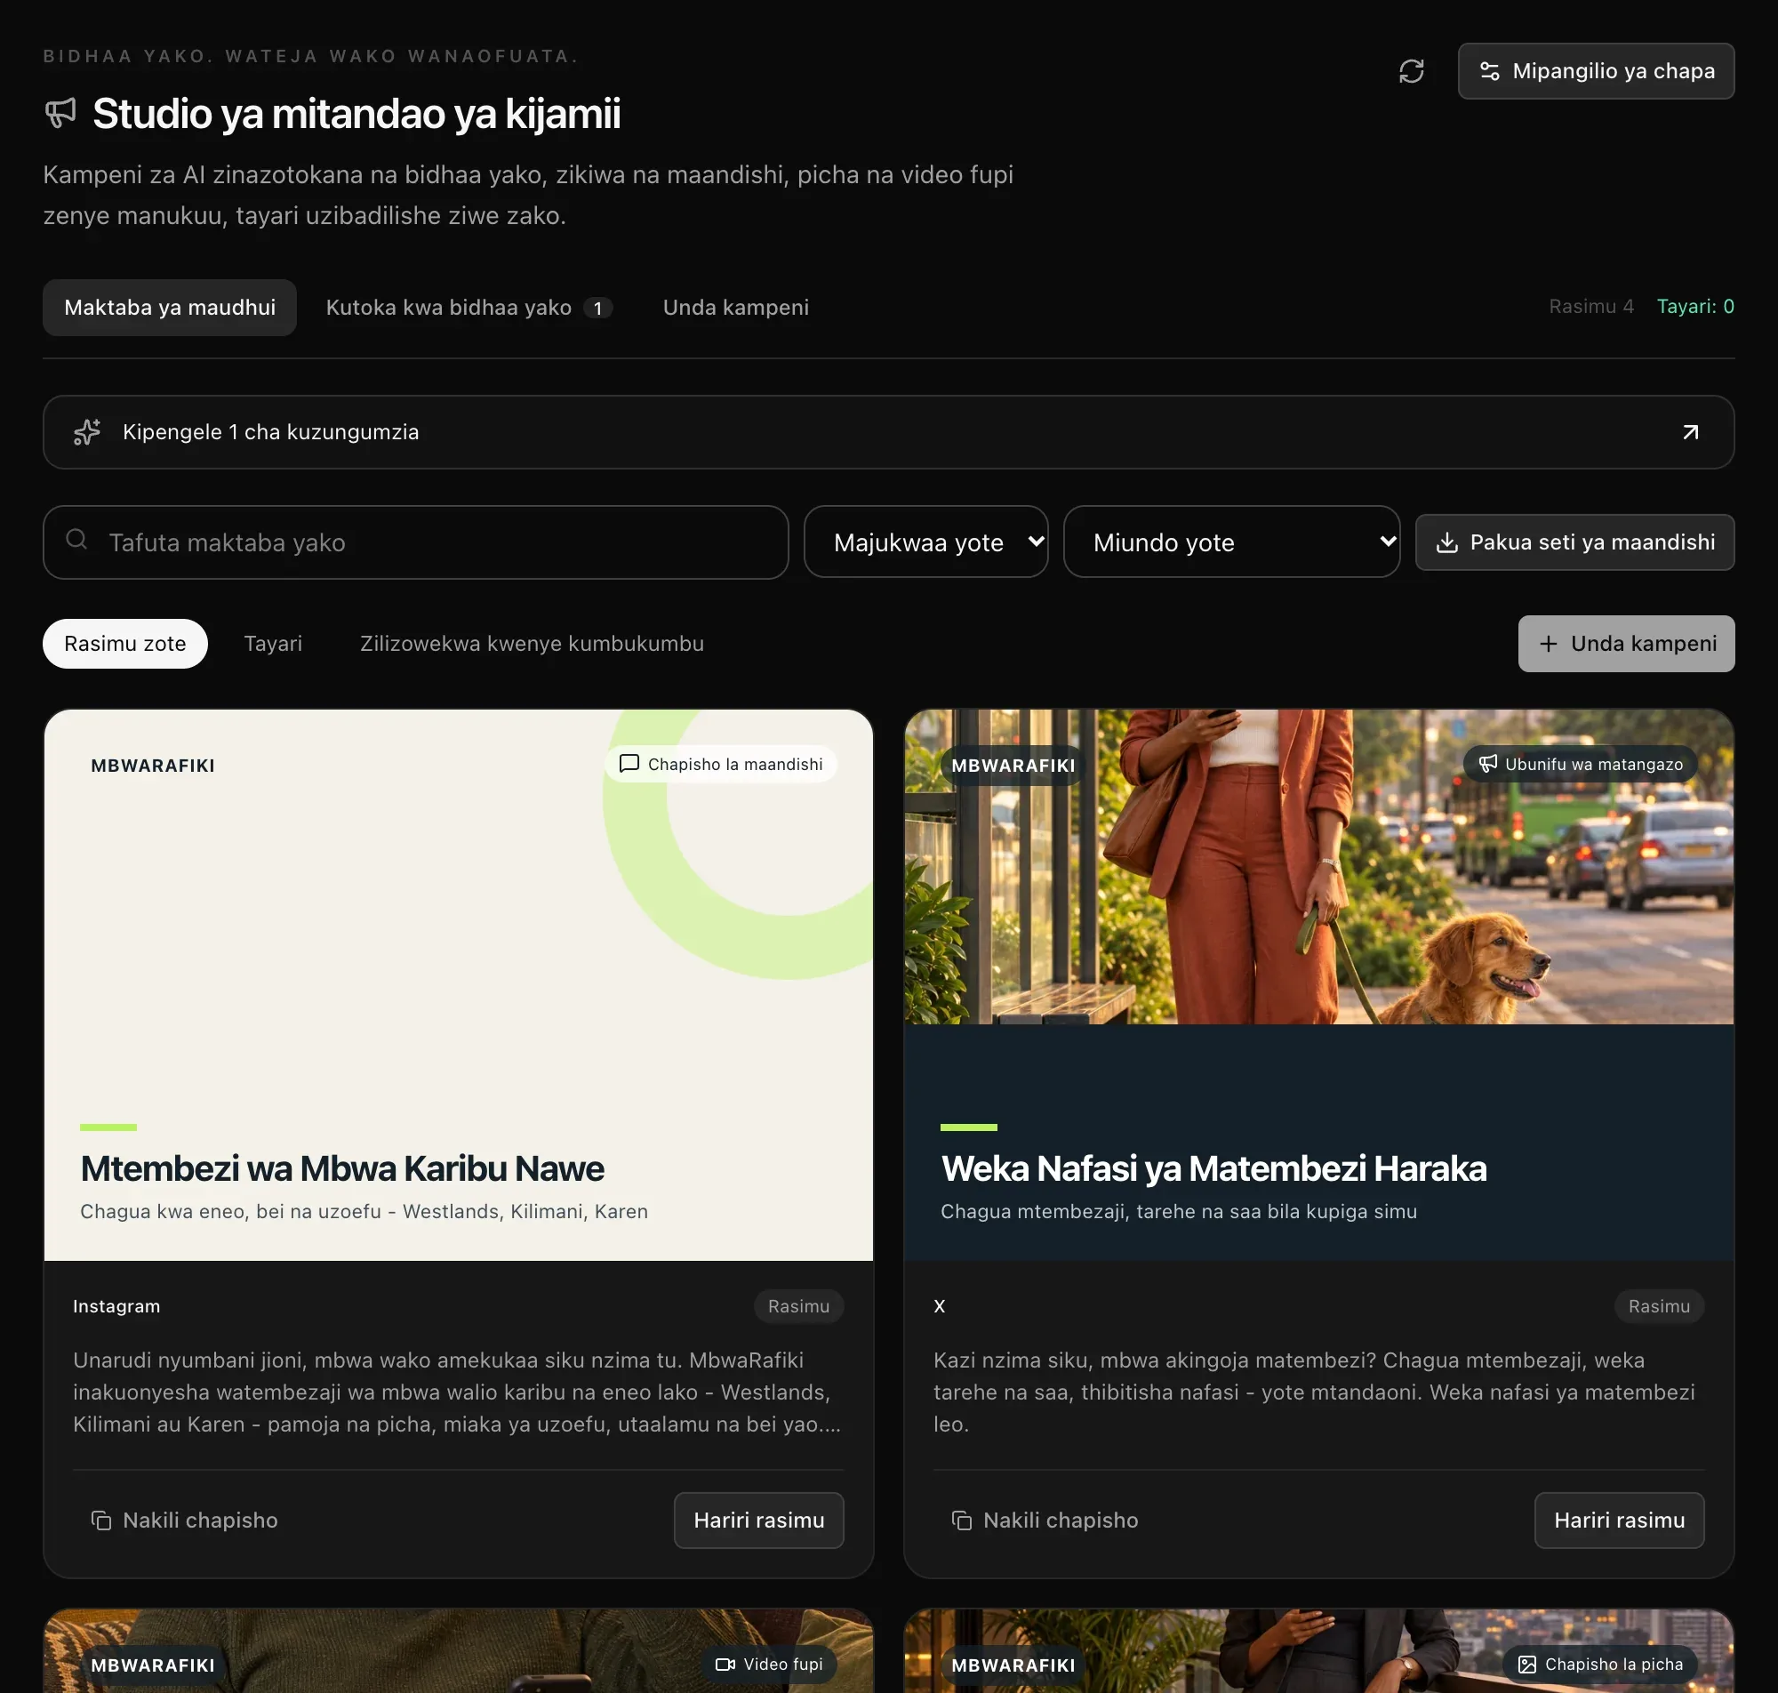Image resolution: width=1778 pixels, height=1693 pixels.
Task: Click the Tayari: 0 counter
Action: [1695, 307]
